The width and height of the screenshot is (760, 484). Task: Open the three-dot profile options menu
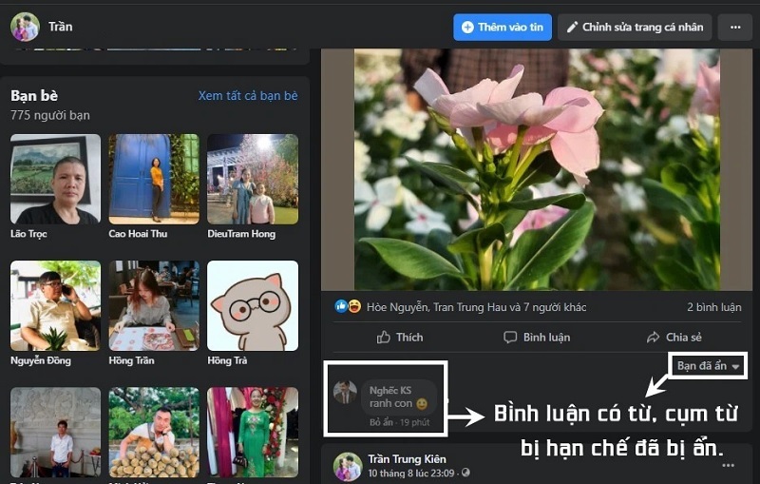point(735,28)
